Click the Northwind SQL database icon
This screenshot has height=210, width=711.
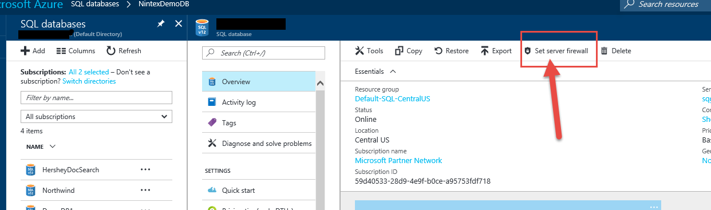coord(31,190)
